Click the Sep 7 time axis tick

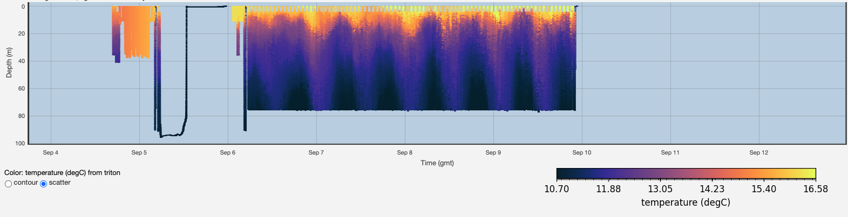coord(316,152)
